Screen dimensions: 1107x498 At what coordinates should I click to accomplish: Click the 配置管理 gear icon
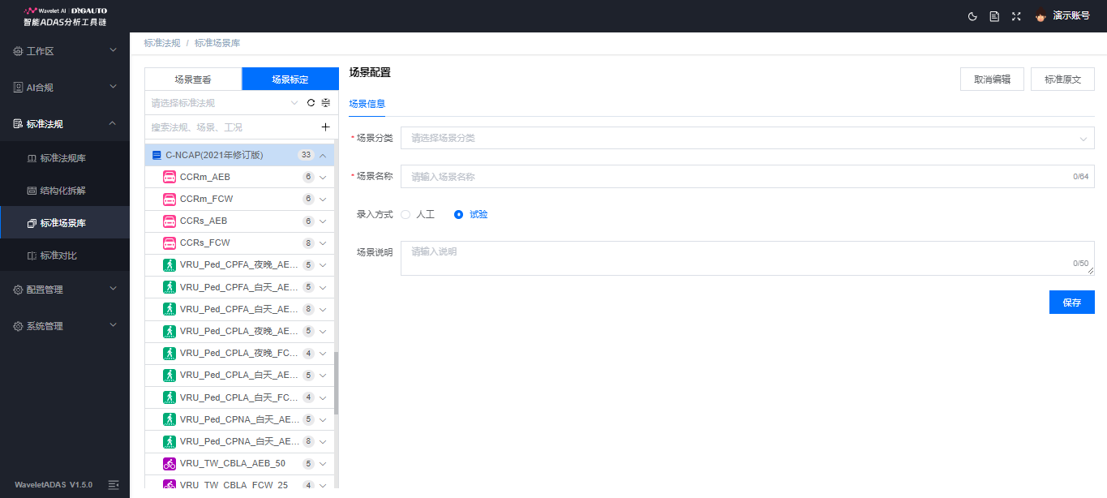point(18,290)
